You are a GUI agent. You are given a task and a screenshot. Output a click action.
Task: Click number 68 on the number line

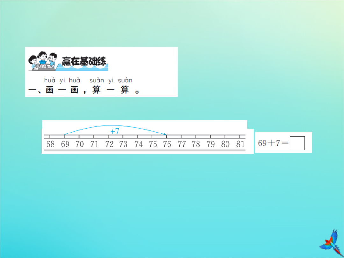point(50,144)
